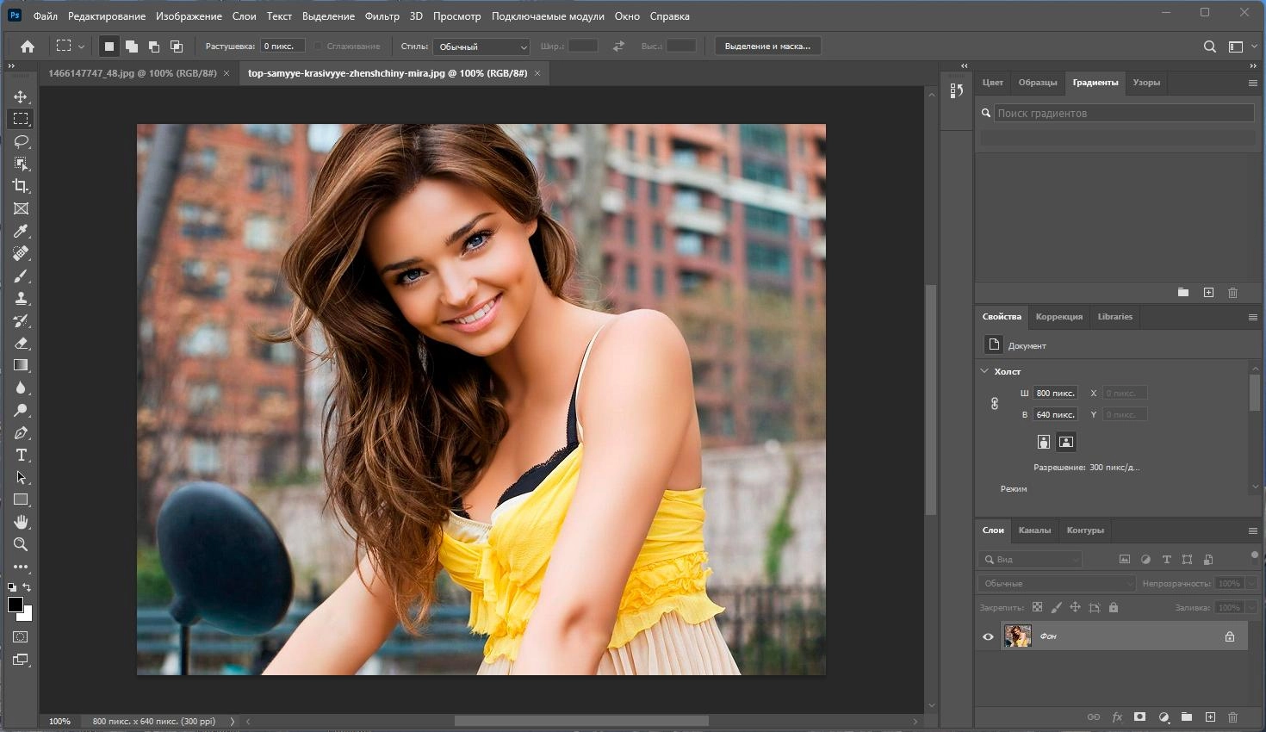Image resolution: width=1266 pixels, height=732 pixels.
Task: Select the Spot Healing Brush tool
Action: [21, 253]
